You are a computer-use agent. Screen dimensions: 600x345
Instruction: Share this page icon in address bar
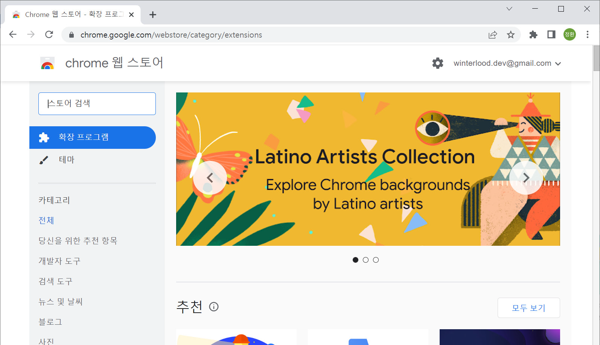click(x=493, y=35)
